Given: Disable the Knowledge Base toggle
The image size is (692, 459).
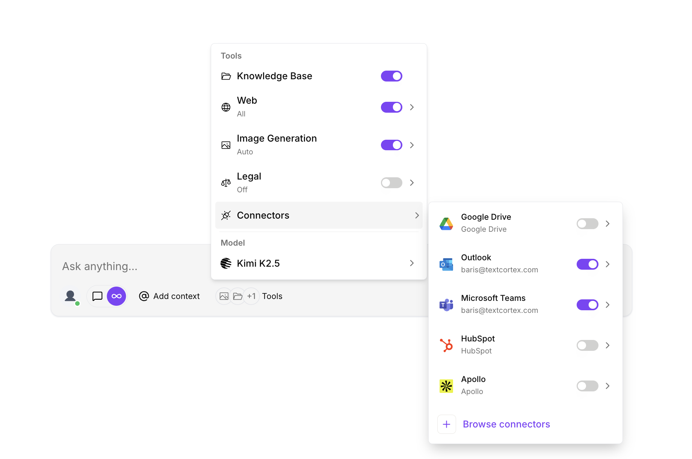Looking at the screenshot, I should pos(391,76).
